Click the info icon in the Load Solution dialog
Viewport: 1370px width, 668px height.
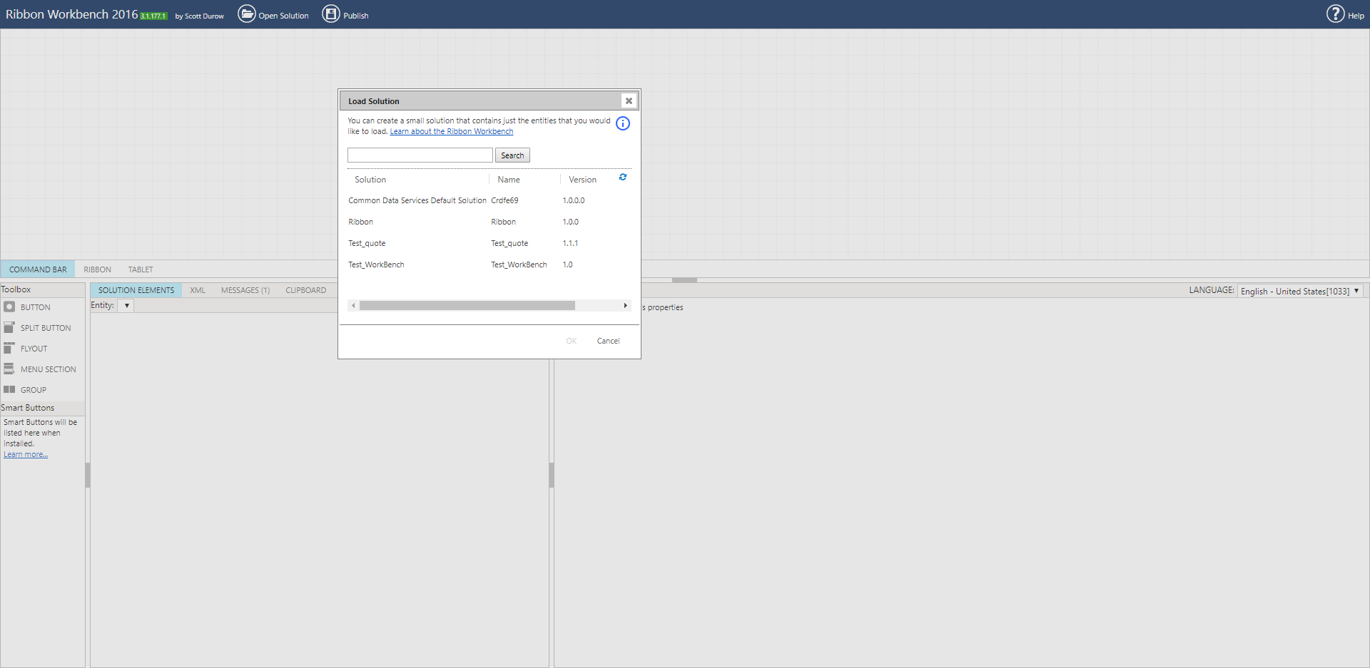[623, 123]
